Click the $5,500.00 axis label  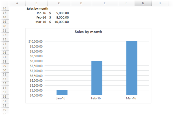[36, 85]
